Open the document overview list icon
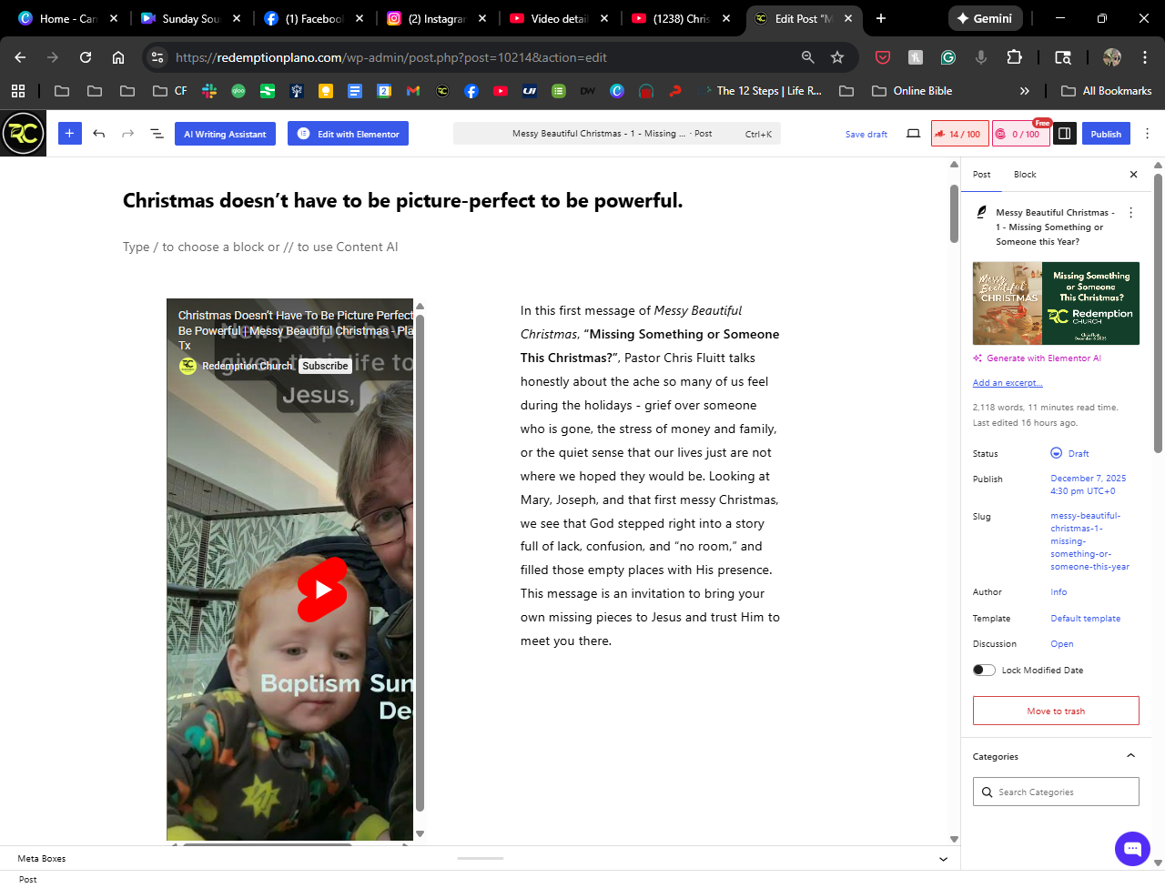Image resolution: width=1165 pixels, height=888 pixels. 157,134
